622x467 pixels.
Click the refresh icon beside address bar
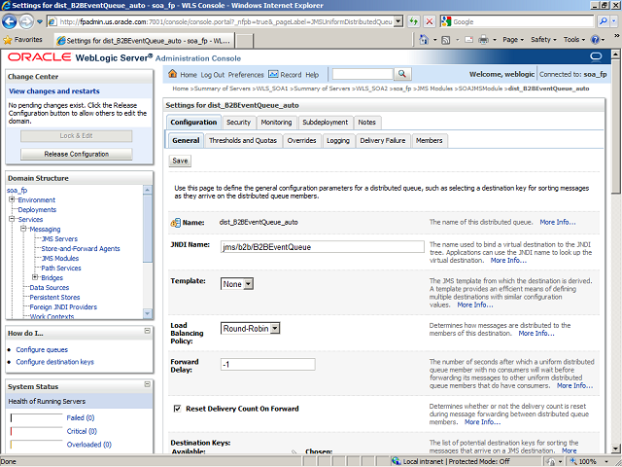415,21
